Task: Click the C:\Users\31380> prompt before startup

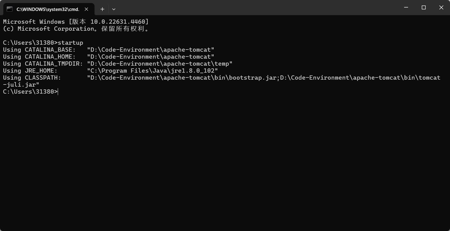Action: click(x=30, y=43)
